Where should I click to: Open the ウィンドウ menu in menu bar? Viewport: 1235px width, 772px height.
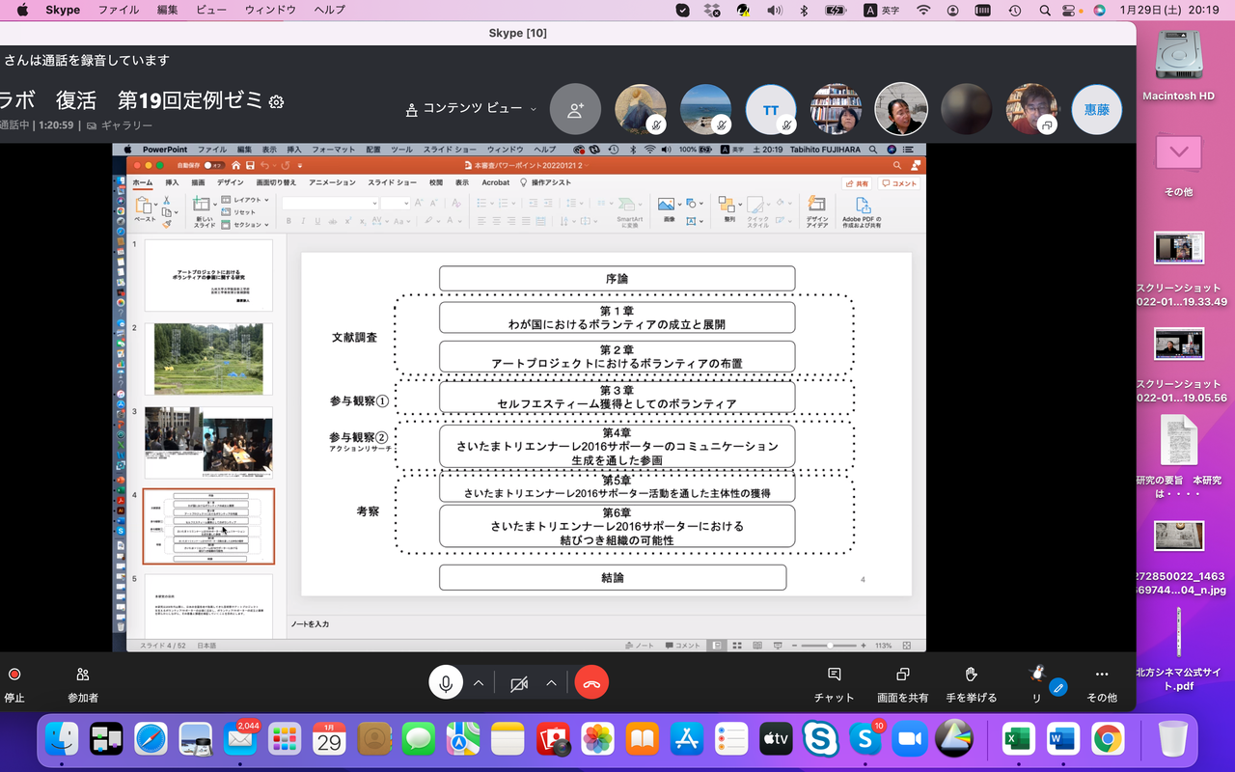[x=270, y=10]
